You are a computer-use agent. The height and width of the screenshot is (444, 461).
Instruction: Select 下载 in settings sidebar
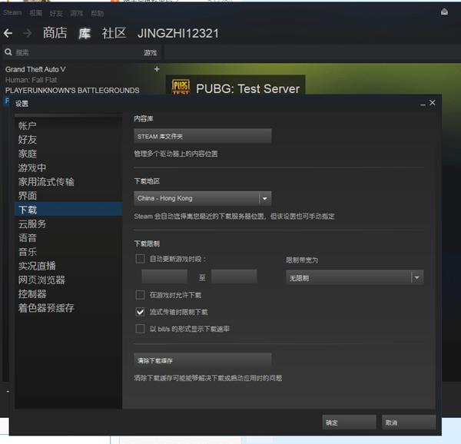(x=68, y=210)
